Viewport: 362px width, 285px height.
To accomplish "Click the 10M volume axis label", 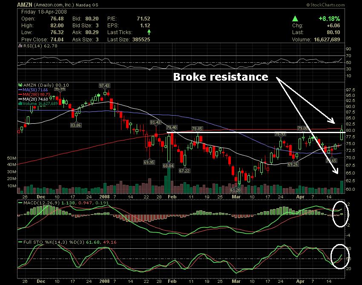I will pos(11,186).
